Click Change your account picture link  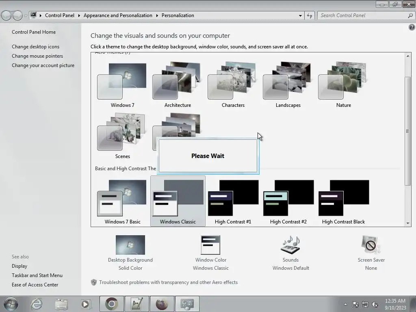(x=43, y=65)
